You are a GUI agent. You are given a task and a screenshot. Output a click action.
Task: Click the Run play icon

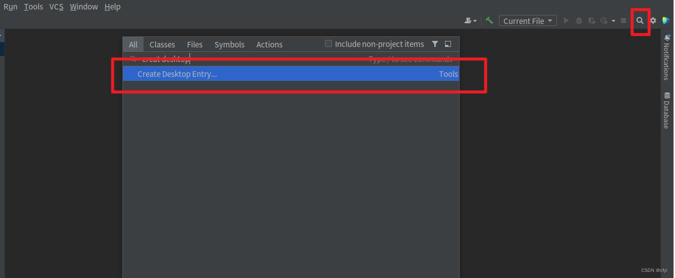pyautogui.click(x=566, y=20)
